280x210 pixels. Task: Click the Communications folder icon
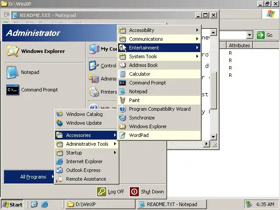point(122,39)
